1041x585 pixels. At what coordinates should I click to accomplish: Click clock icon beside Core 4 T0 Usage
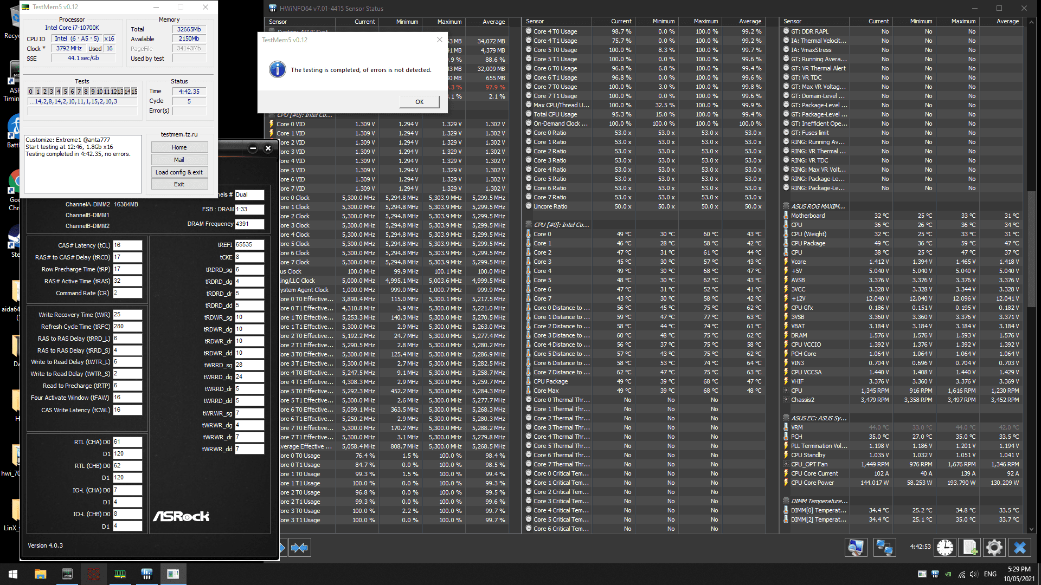coord(529,31)
